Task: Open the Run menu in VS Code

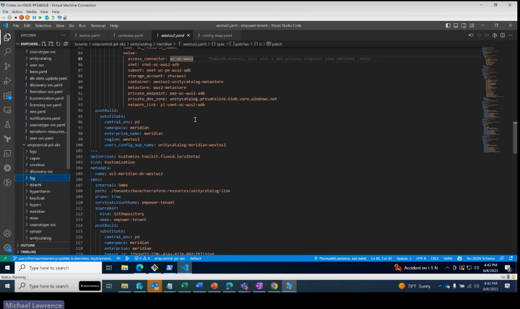Action: click(82, 25)
